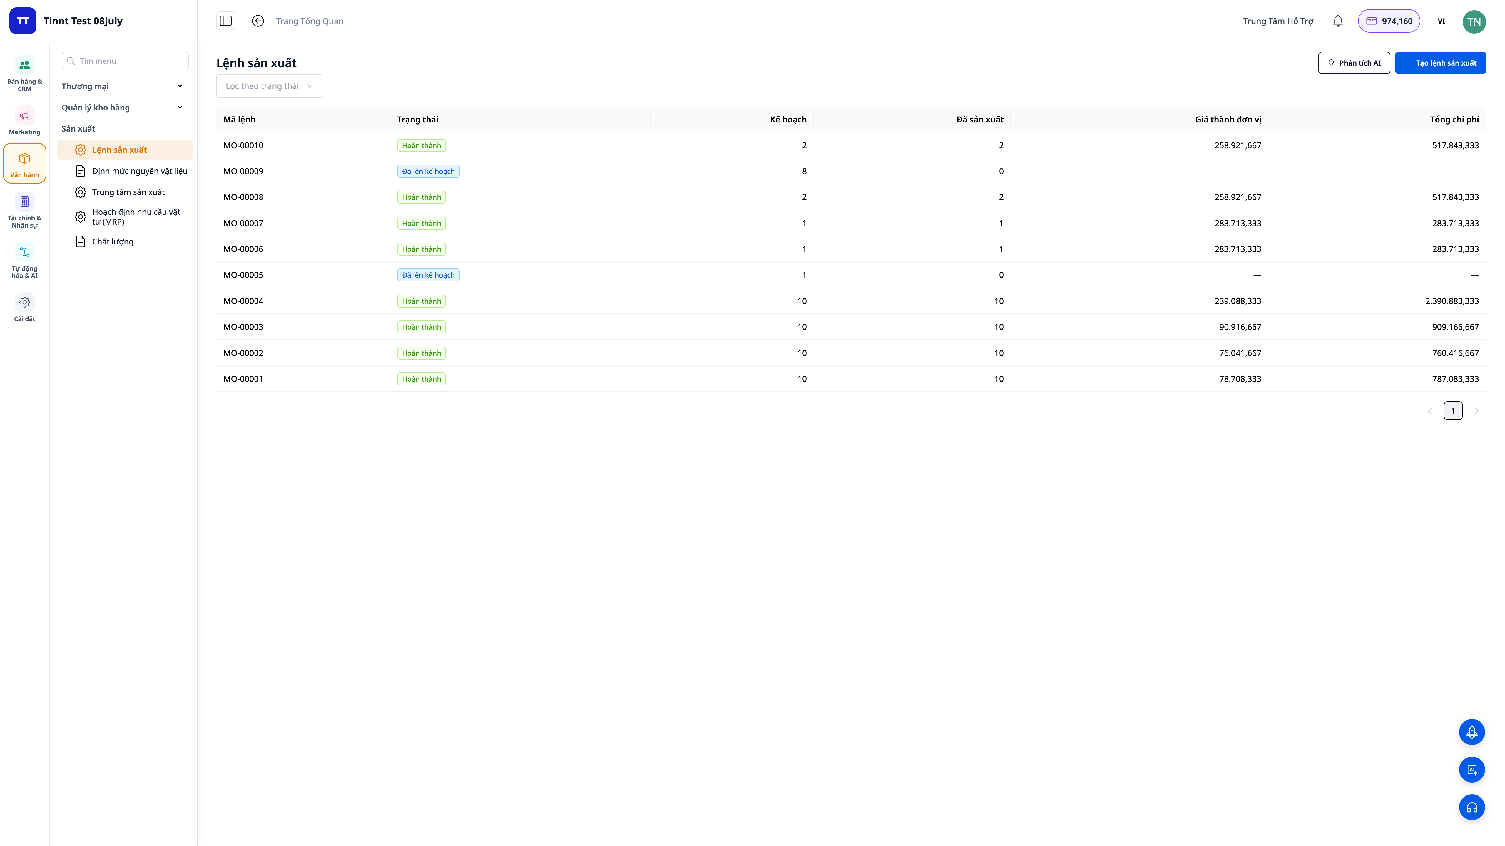
Task: Select the Vận hành module icon
Action: tap(24, 164)
